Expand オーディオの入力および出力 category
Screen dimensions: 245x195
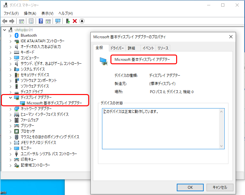pos(10,47)
